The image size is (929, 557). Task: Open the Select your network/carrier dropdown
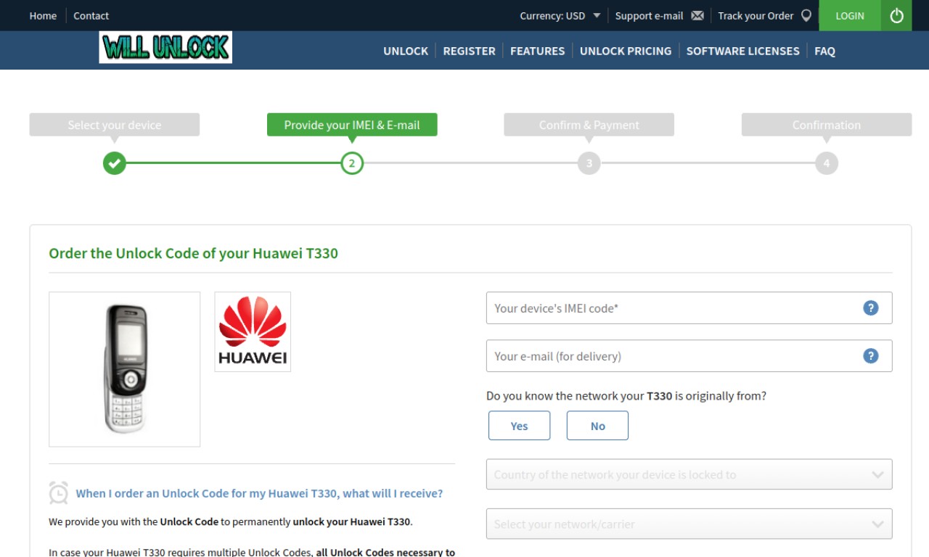pyautogui.click(x=689, y=524)
